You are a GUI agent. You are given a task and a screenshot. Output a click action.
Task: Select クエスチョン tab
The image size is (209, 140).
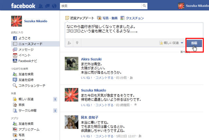(132, 18)
